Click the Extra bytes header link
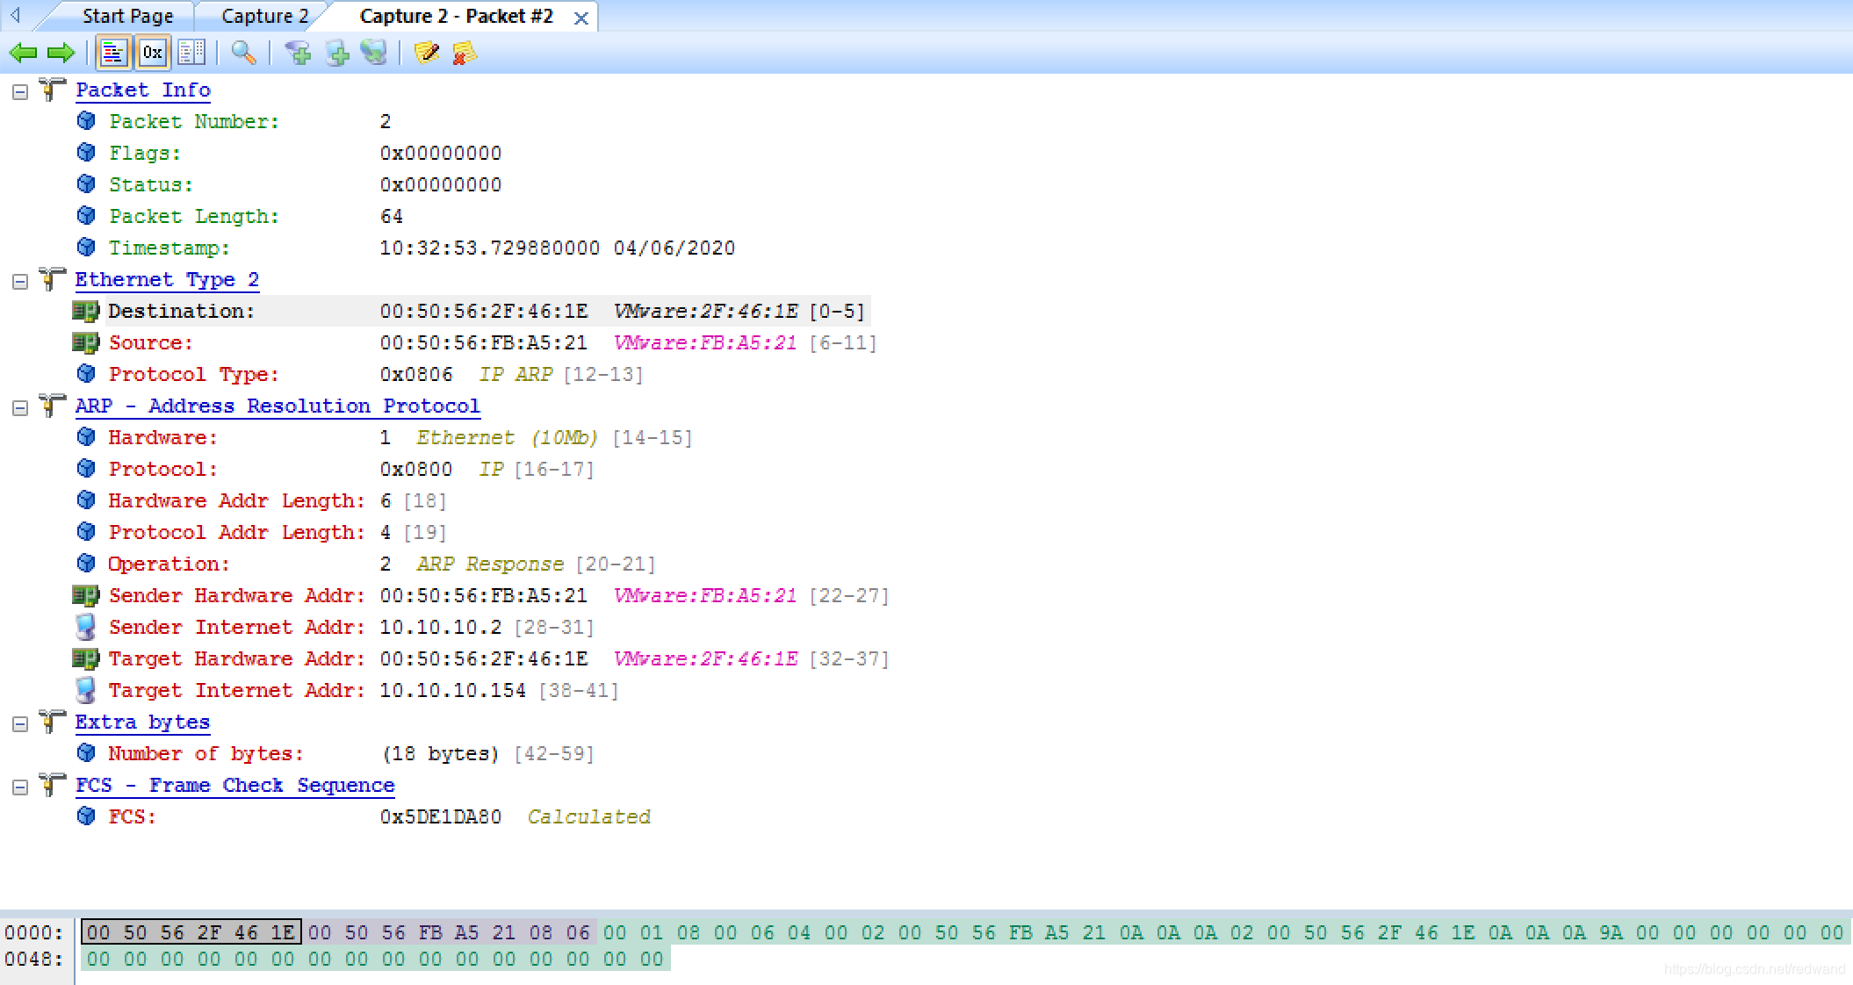 click(142, 722)
